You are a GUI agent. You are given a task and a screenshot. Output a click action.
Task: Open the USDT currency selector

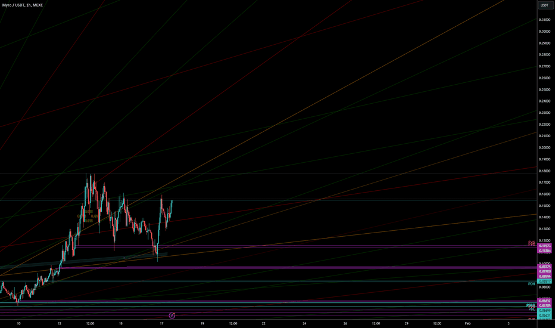[544, 5]
